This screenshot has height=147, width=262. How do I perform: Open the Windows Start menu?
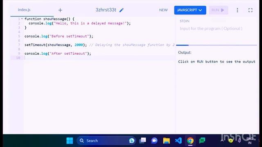(70, 140)
